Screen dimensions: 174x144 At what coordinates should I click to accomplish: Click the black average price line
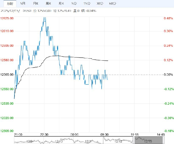tap(79, 57)
